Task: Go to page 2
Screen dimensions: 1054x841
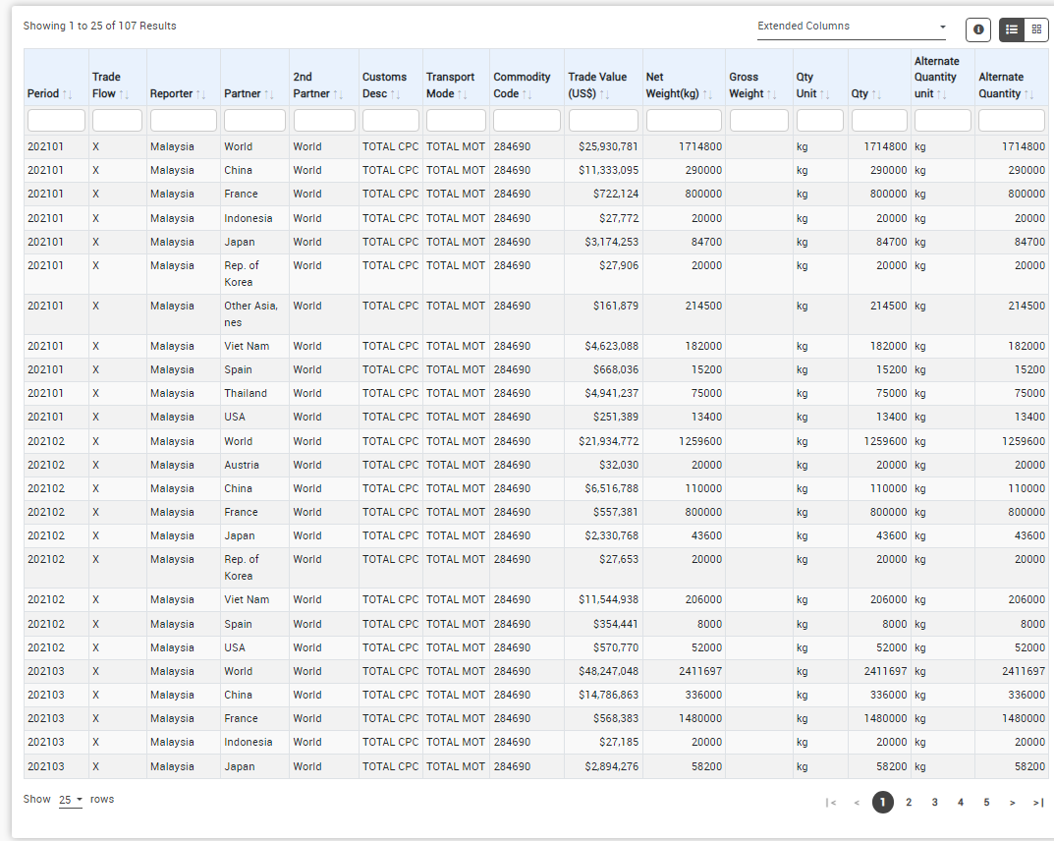Action: pyautogui.click(x=909, y=803)
